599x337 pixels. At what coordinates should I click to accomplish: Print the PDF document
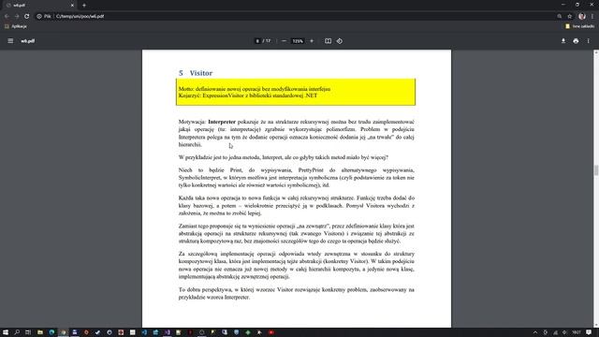pyautogui.click(x=576, y=41)
